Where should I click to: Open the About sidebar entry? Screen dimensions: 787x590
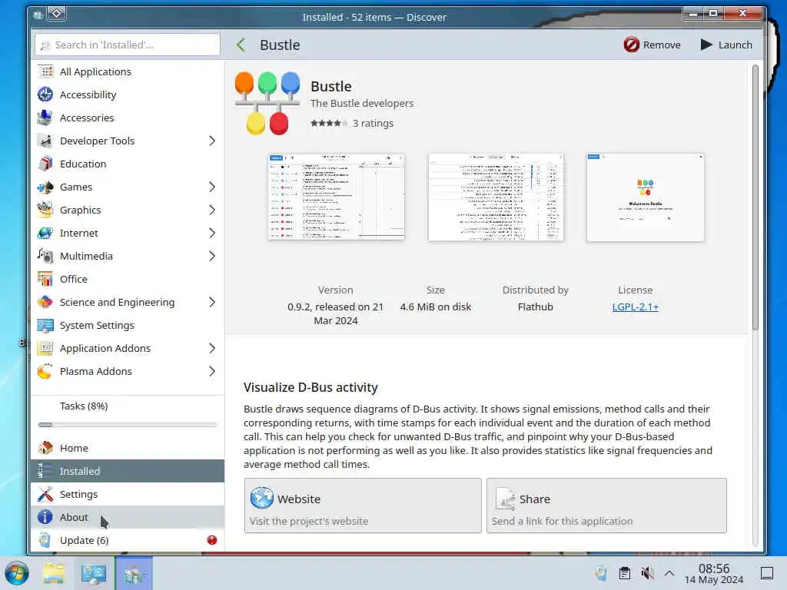[x=128, y=517]
